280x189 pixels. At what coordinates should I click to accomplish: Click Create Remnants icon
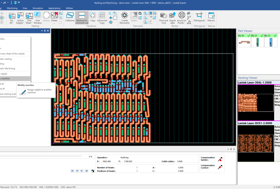click(x=125, y=17)
